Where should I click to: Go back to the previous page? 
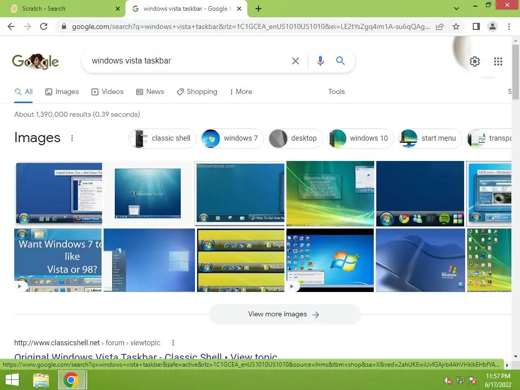(x=11, y=26)
